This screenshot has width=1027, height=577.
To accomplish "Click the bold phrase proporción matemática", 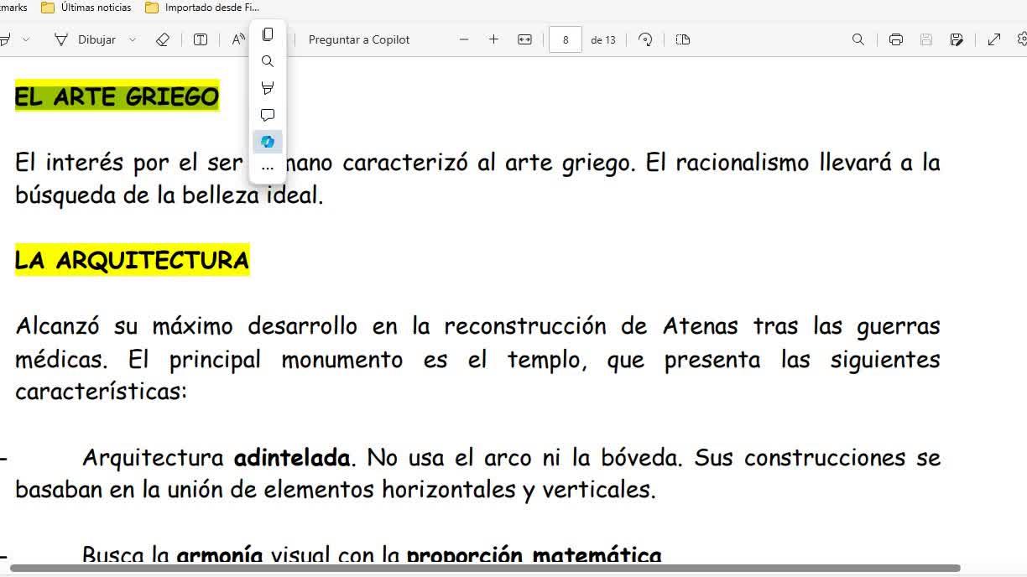I will 534,555.
